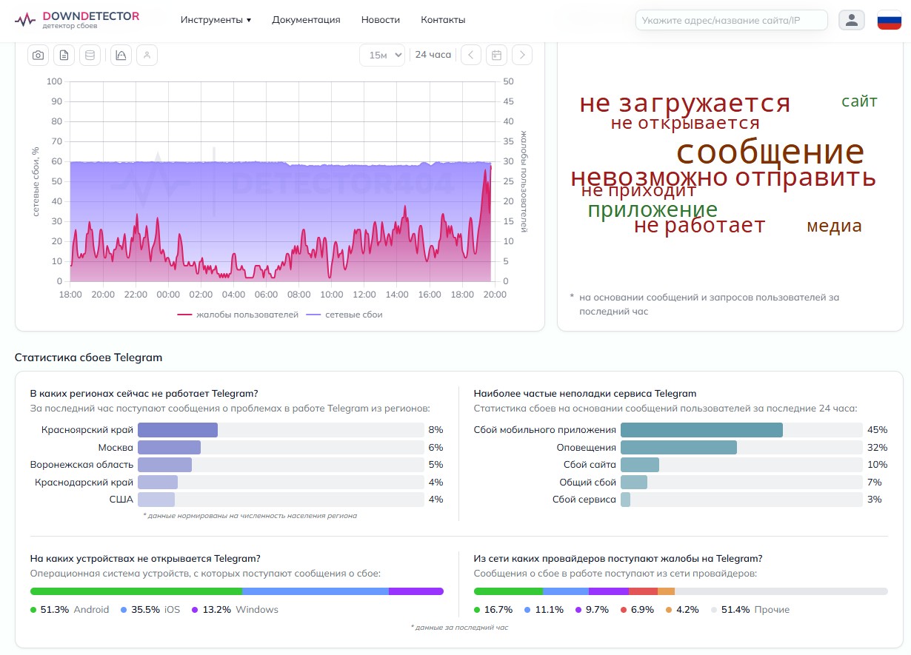Image resolution: width=911 pixels, height=655 pixels.
Task: Open the Новости menu item
Action: click(x=381, y=20)
